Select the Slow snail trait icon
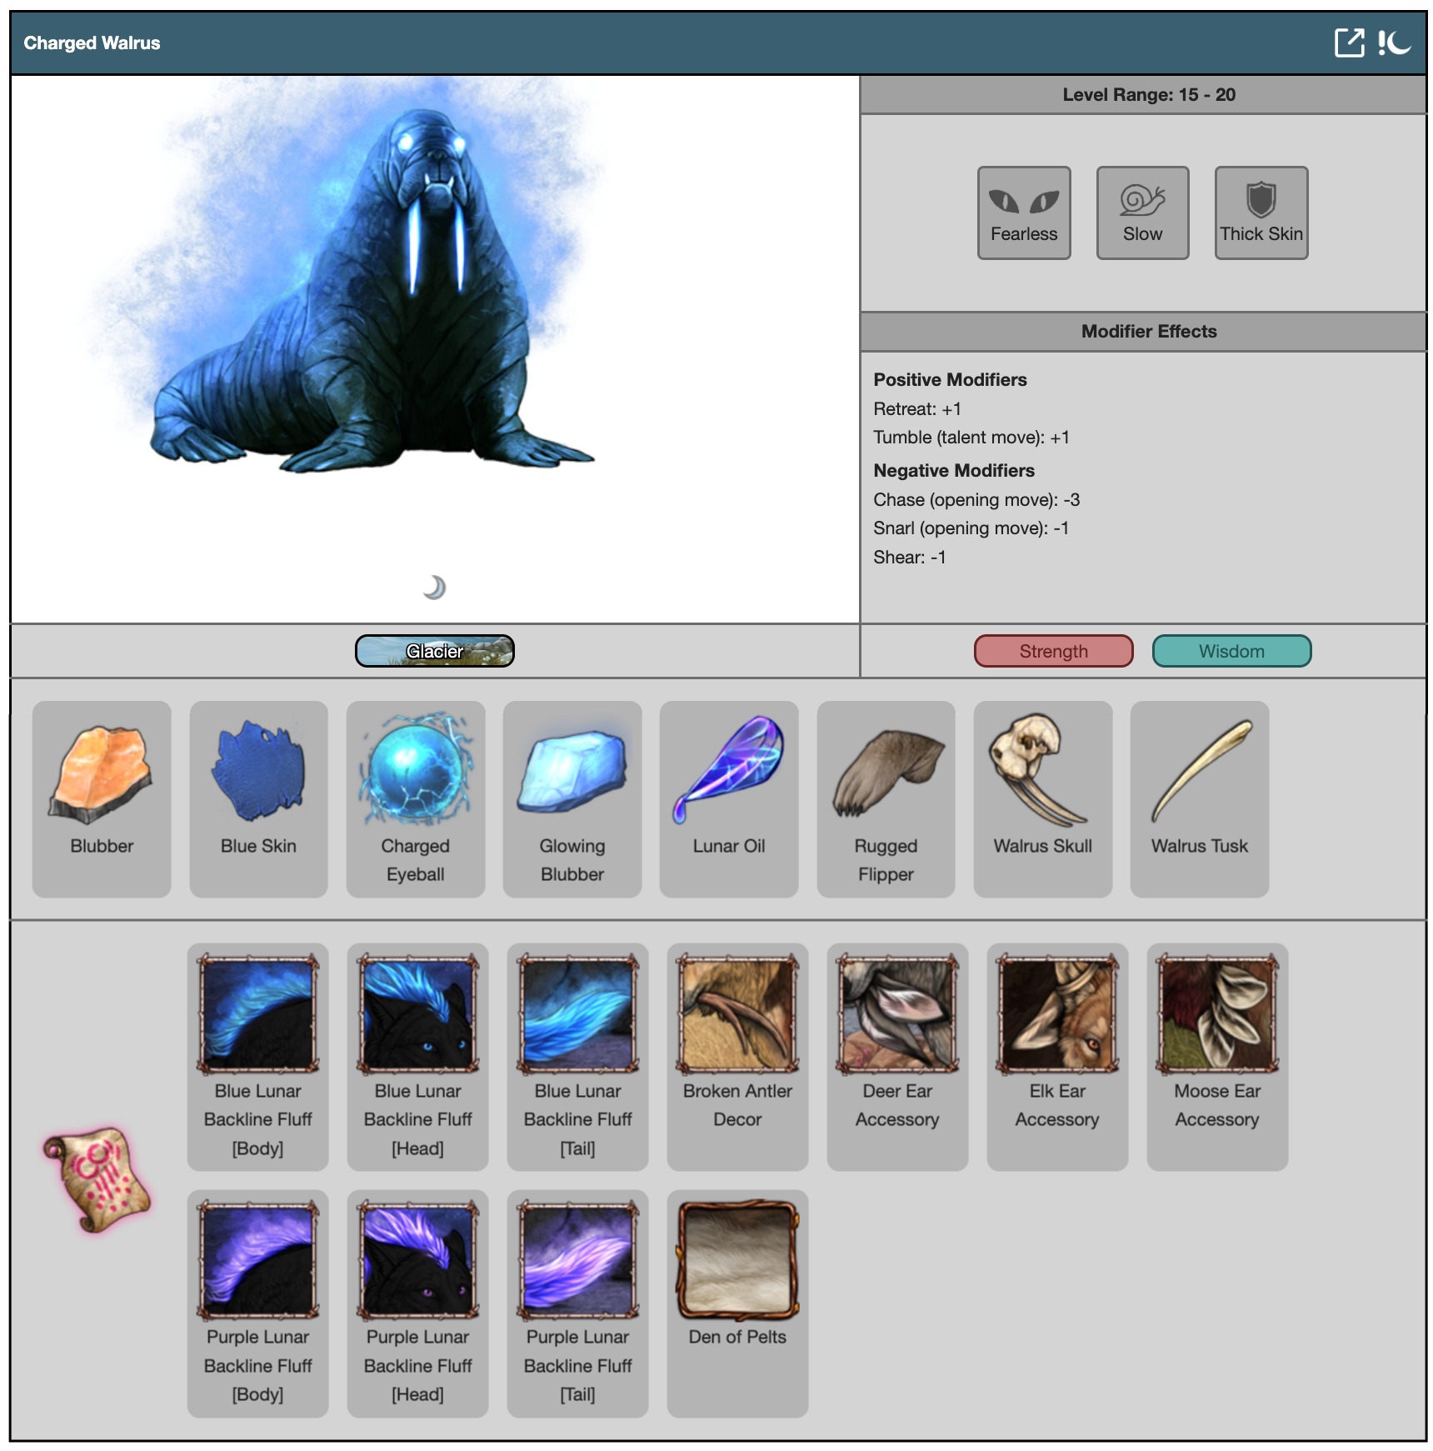 pyautogui.click(x=1142, y=213)
